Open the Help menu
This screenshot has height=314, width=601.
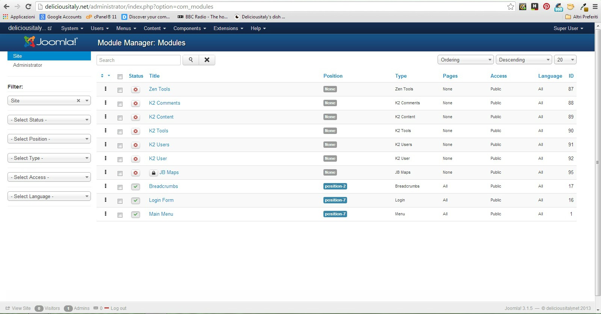click(x=258, y=28)
